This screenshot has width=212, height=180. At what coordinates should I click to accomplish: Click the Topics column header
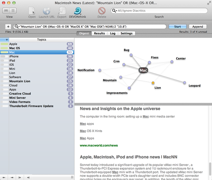[42, 40]
